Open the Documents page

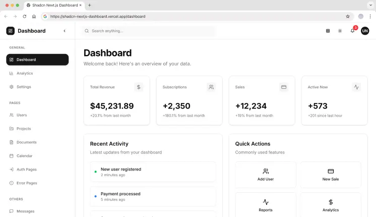coord(37,142)
